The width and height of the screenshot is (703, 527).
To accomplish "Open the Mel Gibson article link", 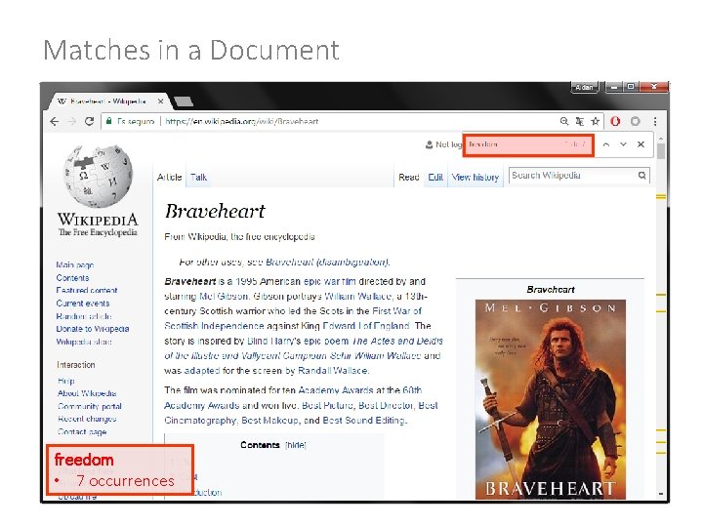I will 224,297.
